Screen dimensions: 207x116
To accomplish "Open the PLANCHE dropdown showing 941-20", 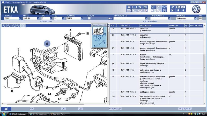I will [82, 18].
